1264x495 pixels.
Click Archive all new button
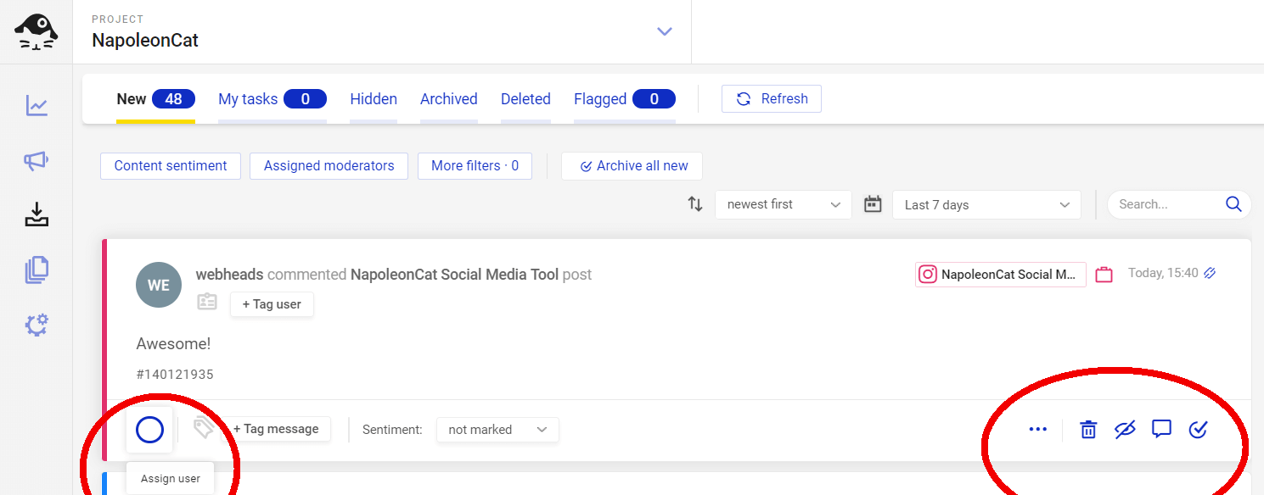click(632, 165)
